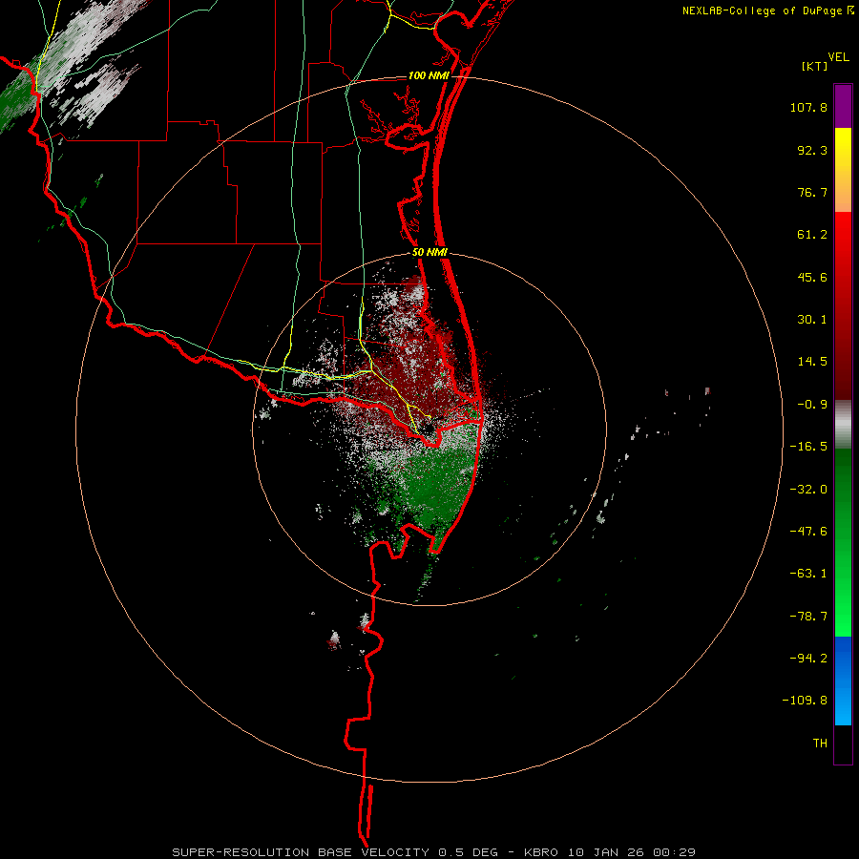Click the 14.5 legend value
Viewport: 859px width, 859px height.
coord(812,362)
